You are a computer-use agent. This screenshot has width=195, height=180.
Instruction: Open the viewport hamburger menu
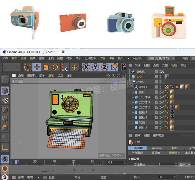click(14, 75)
